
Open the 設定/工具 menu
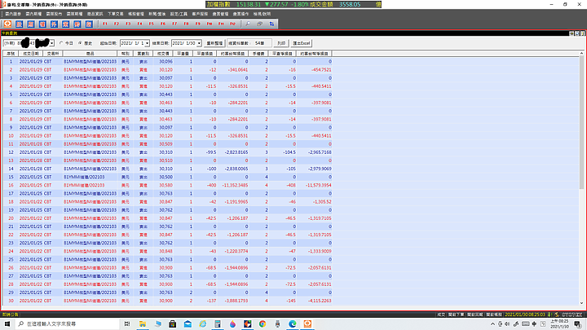tap(179, 14)
